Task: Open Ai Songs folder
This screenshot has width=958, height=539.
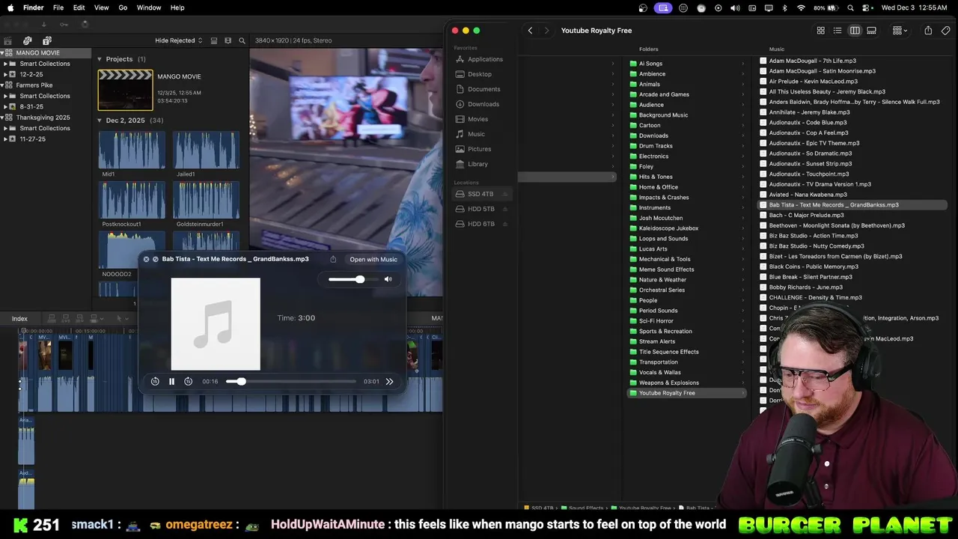Action: tap(650, 64)
